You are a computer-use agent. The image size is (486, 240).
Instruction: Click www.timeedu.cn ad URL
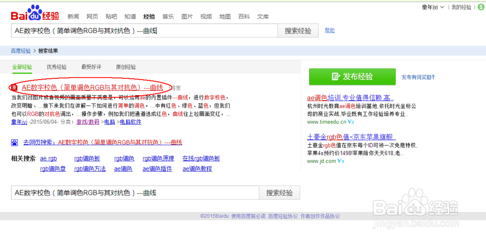[327, 122]
